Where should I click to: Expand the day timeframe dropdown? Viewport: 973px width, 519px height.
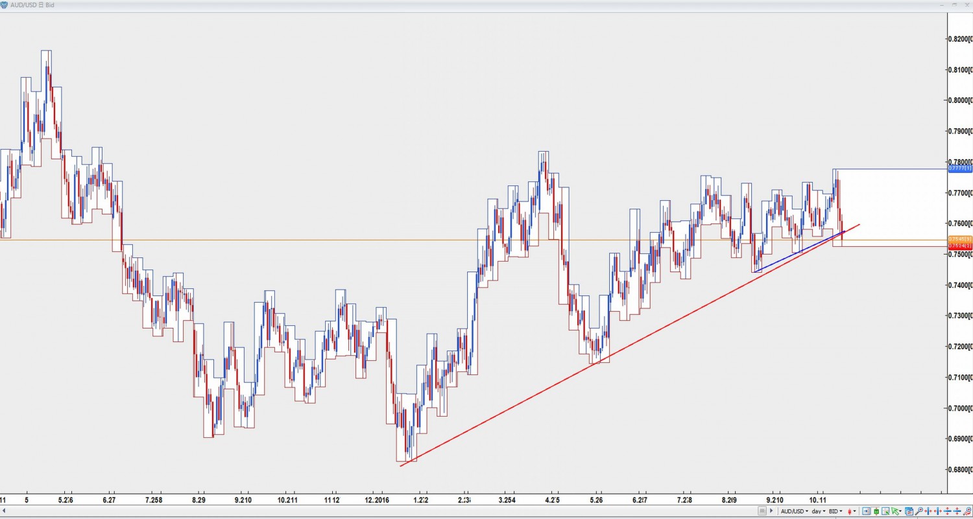pyautogui.click(x=819, y=511)
